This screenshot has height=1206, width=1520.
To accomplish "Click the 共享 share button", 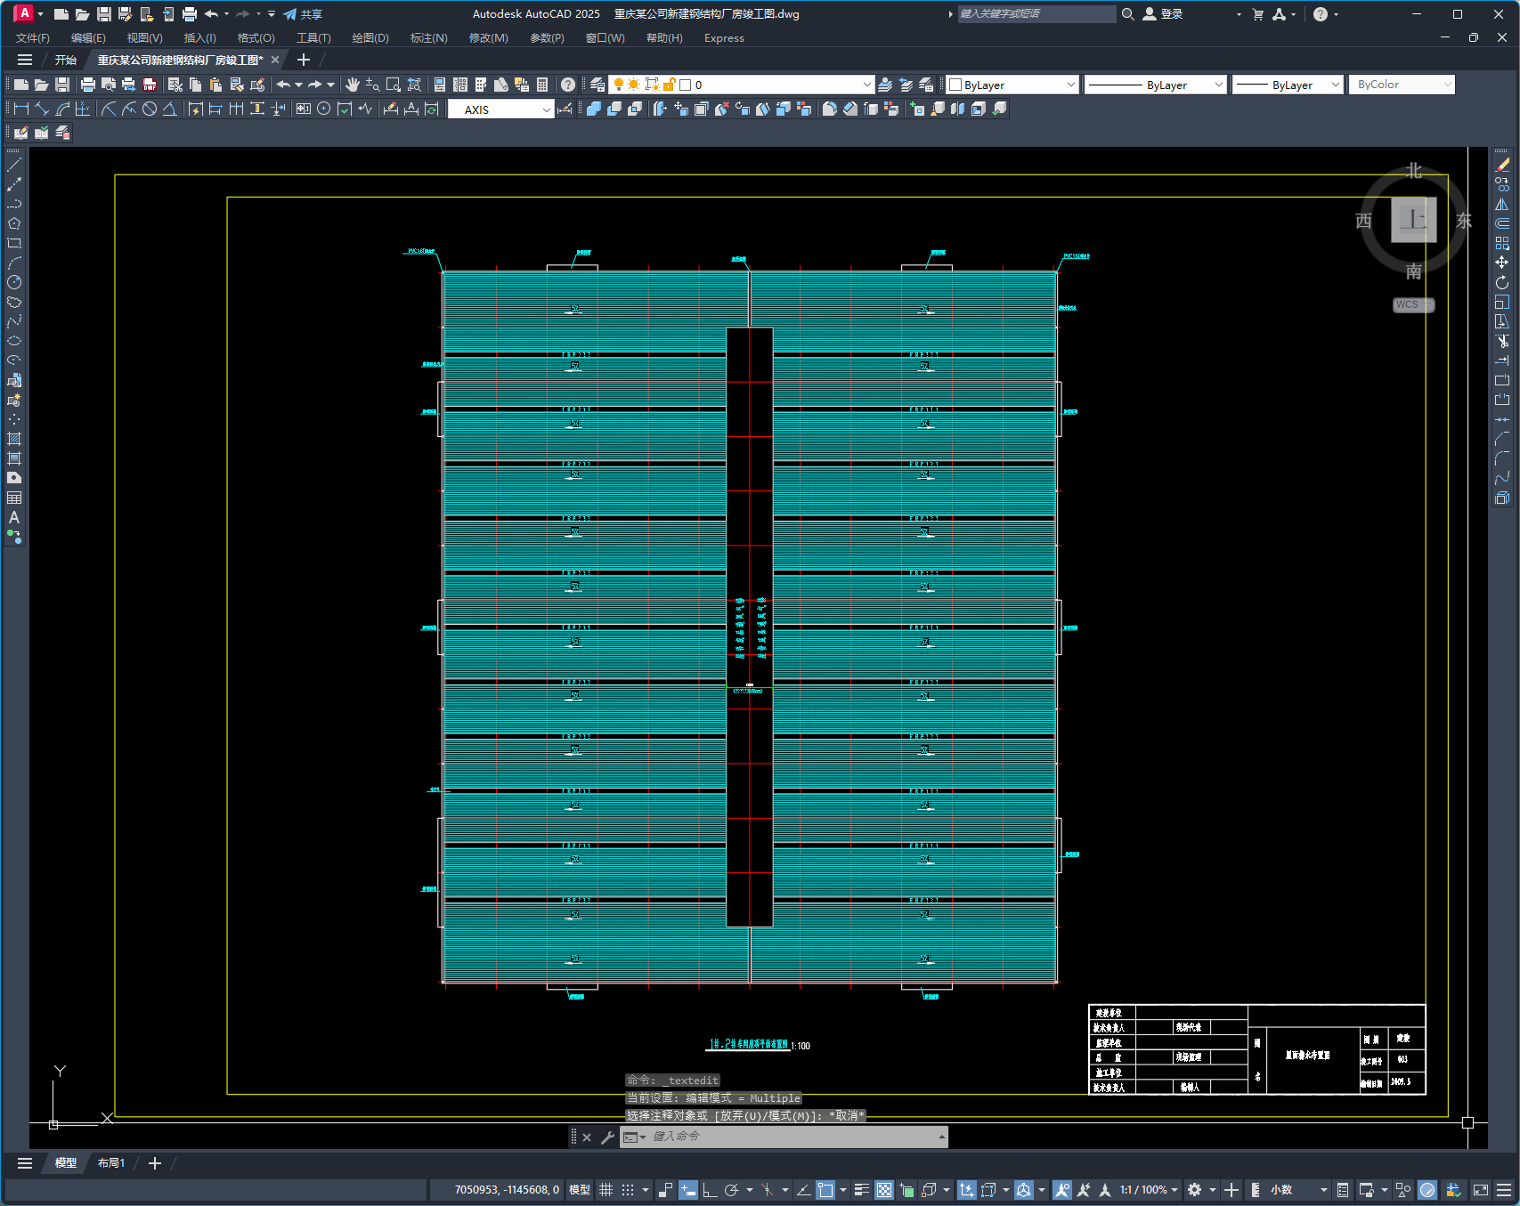I will pyautogui.click(x=303, y=14).
